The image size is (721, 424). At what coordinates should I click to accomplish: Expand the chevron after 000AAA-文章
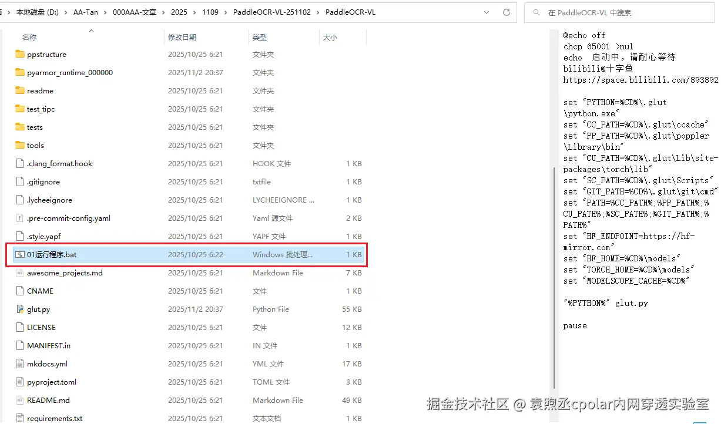164,12
